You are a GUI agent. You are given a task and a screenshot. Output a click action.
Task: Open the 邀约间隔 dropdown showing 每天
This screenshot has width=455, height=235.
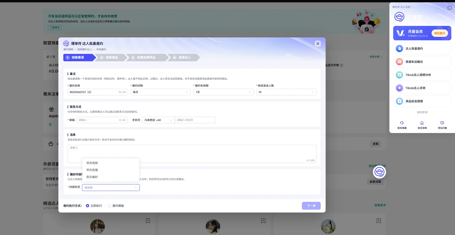160,92
